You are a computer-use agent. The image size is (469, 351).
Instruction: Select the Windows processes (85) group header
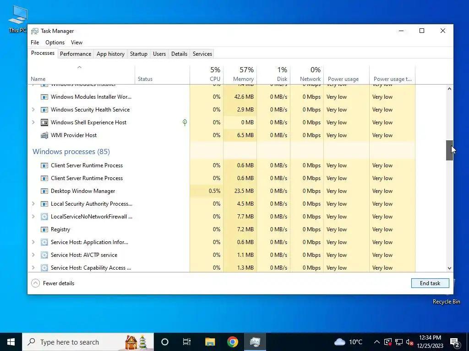(x=71, y=152)
